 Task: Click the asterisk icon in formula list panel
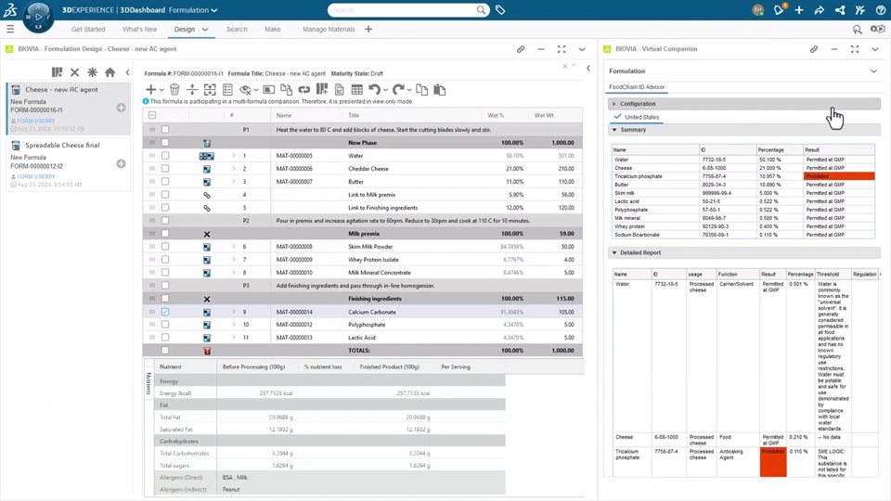click(92, 72)
